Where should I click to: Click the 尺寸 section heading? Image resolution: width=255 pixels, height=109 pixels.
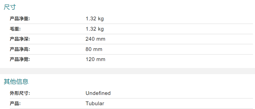10,7
